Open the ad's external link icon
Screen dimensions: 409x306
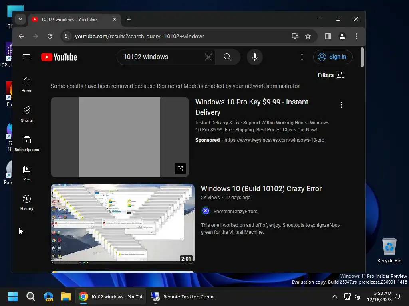(180, 169)
